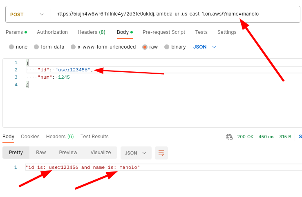Open the Tests tab
This screenshot has width=302, height=197.
[x=201, y=32]
